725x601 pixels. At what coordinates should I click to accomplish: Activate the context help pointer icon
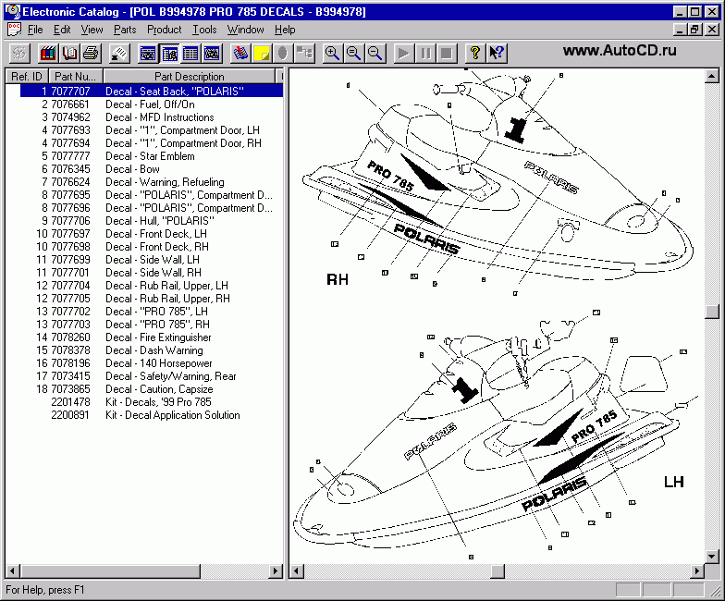point(497,54)
